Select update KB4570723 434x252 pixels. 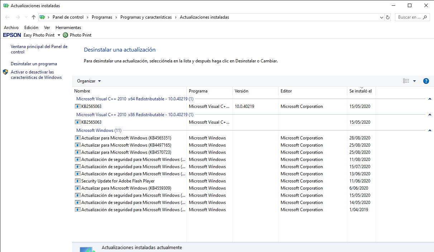pos(225,152)
